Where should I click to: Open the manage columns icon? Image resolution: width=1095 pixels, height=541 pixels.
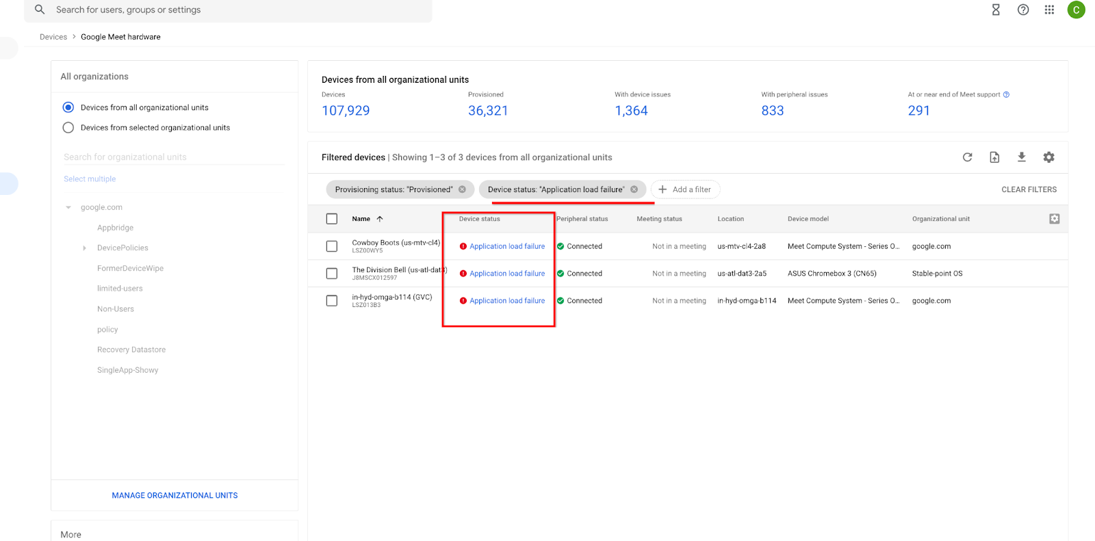pyautogui.click(x=1054, y=219)
